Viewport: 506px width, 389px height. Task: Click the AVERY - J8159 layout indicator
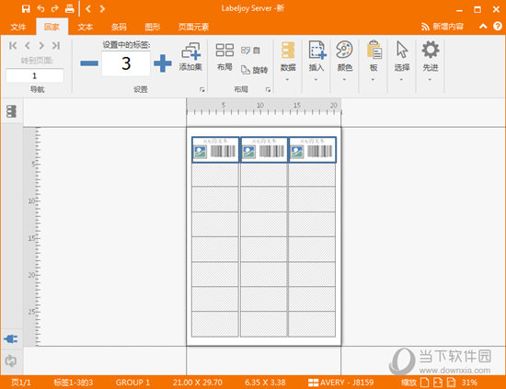click(340, 383)
